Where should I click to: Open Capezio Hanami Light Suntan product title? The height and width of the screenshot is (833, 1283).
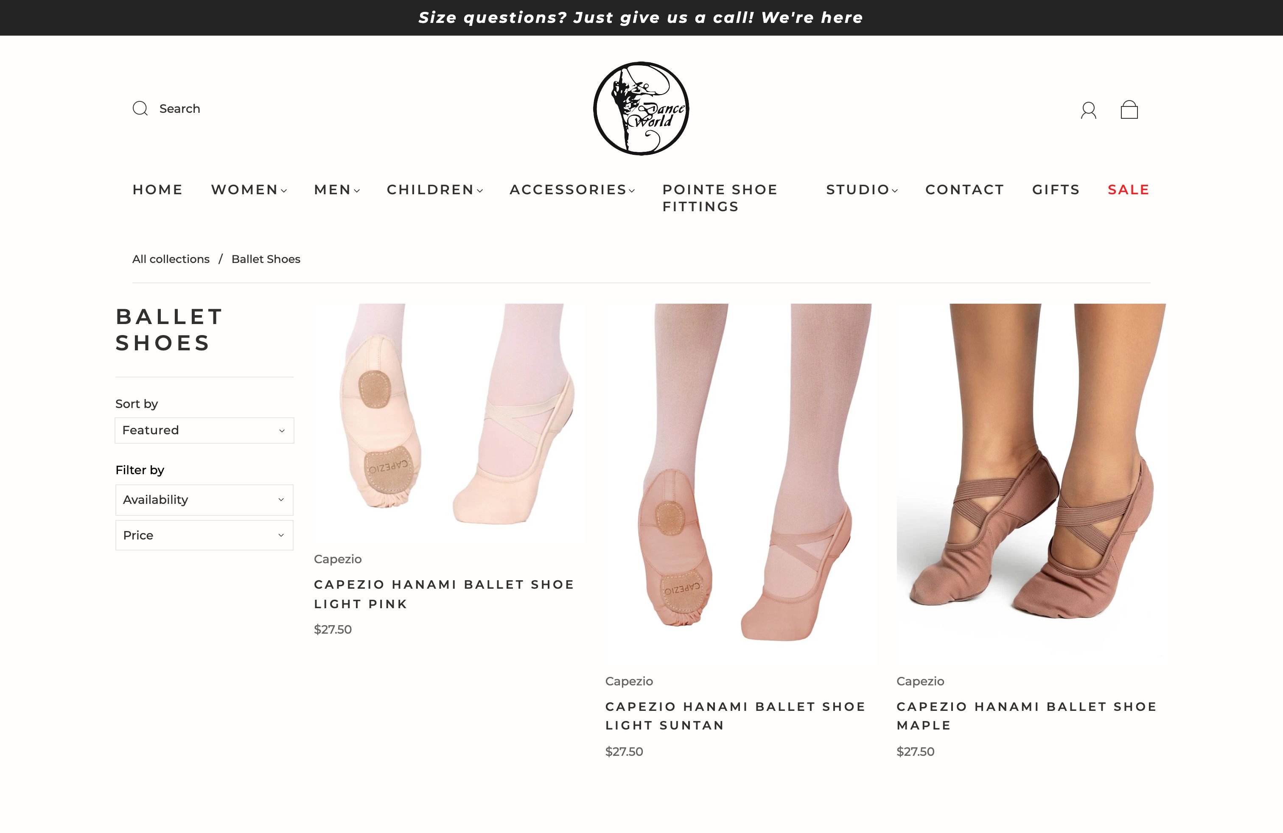[735, 716]
